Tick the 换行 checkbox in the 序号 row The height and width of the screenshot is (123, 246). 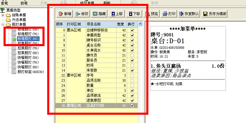click(132, 75)
